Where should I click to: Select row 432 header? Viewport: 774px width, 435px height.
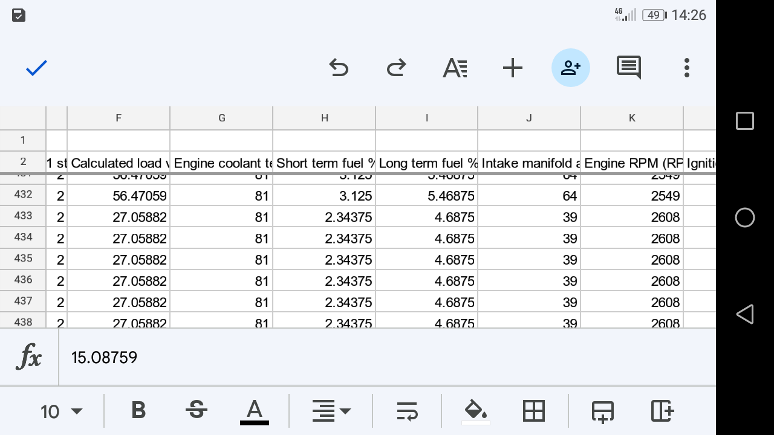click(x=23, y=195)
